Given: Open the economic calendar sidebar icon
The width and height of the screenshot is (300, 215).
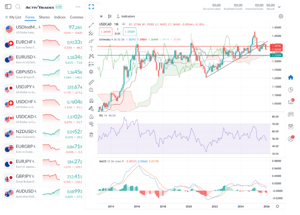Looking at the screenshot, I should click(x=291, y=126).
